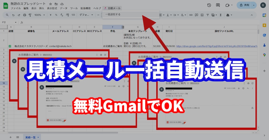Open the 100% zoom dropdown

click(40, 15)
